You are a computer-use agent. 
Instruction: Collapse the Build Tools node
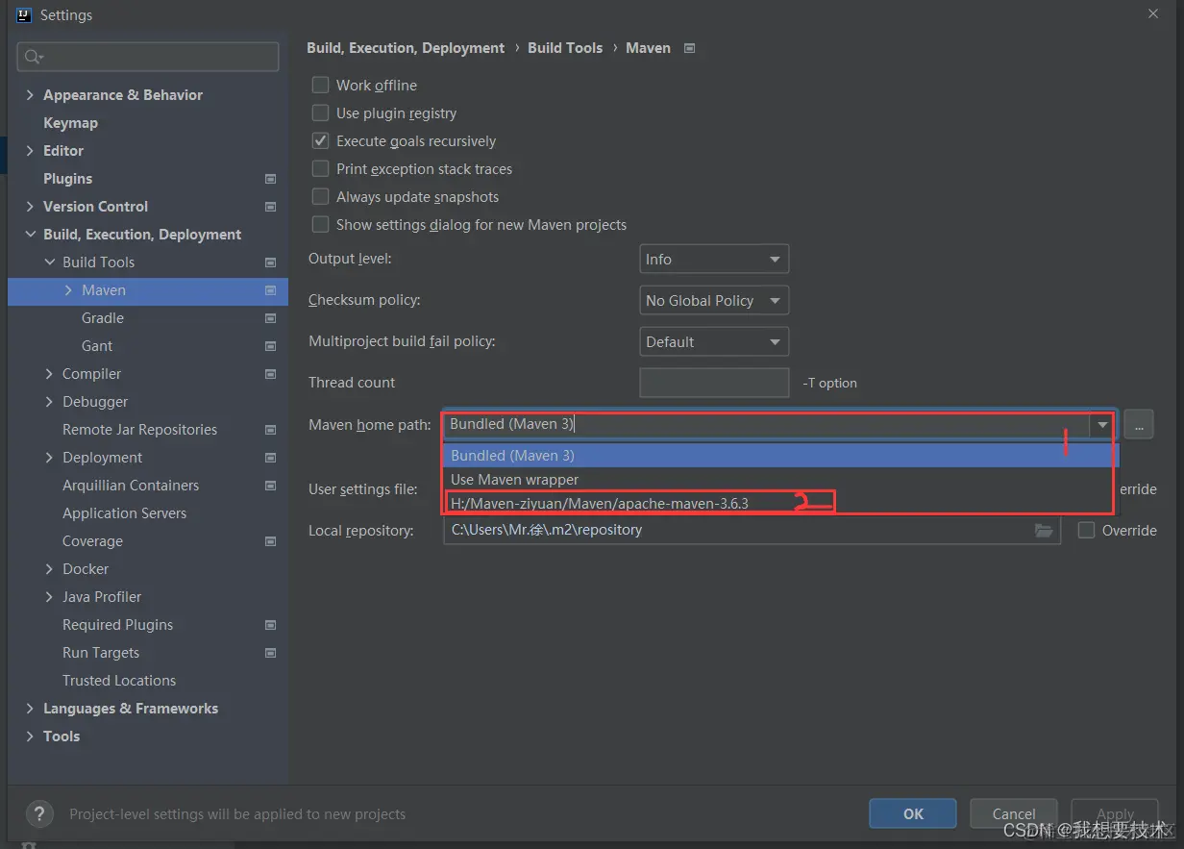(x=49, y=262)
